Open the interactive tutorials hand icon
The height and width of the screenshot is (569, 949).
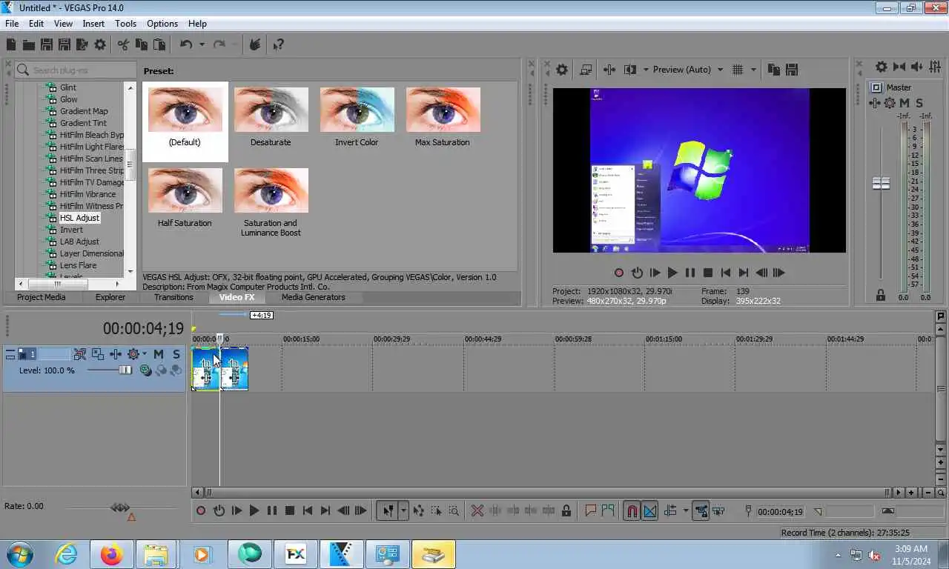[x=254, y=44]
